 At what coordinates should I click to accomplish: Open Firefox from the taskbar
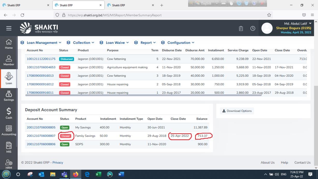(76, 174)
